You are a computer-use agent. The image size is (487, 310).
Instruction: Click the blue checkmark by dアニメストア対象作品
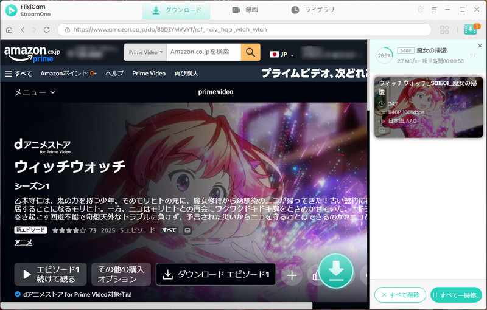(x=18, y=294)
